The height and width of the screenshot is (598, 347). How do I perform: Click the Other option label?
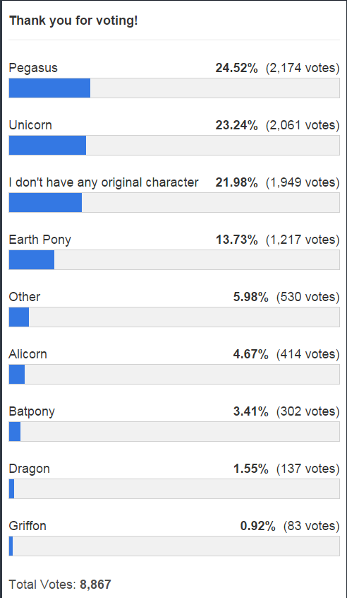click(x=25, y=297)
